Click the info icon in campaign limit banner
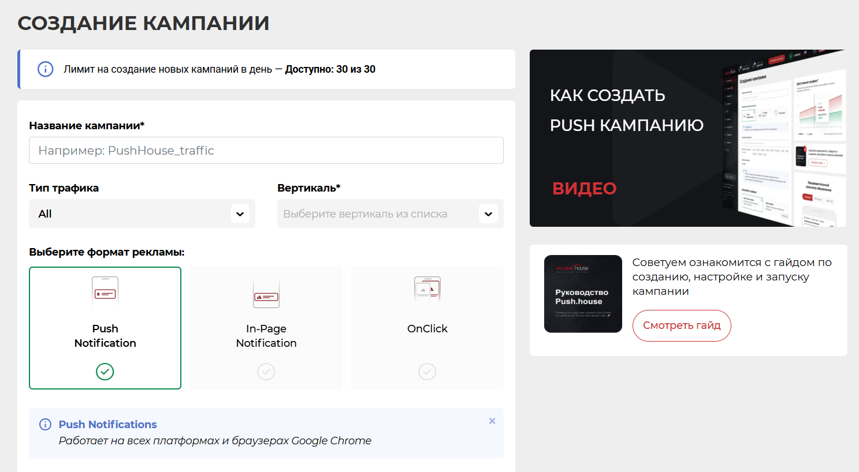This screenshot has height=472, width=859. (46, 69)
